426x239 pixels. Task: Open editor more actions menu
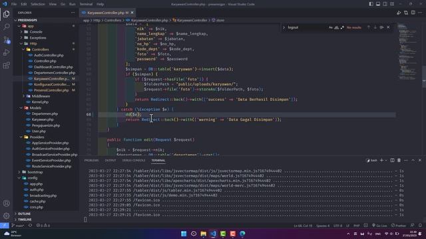click(x=420, y=13)
